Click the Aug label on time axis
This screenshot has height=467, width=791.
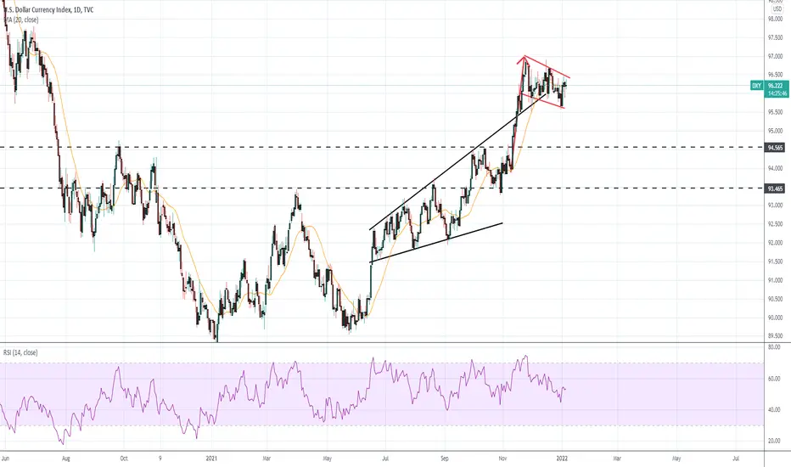tap(65, 459)
